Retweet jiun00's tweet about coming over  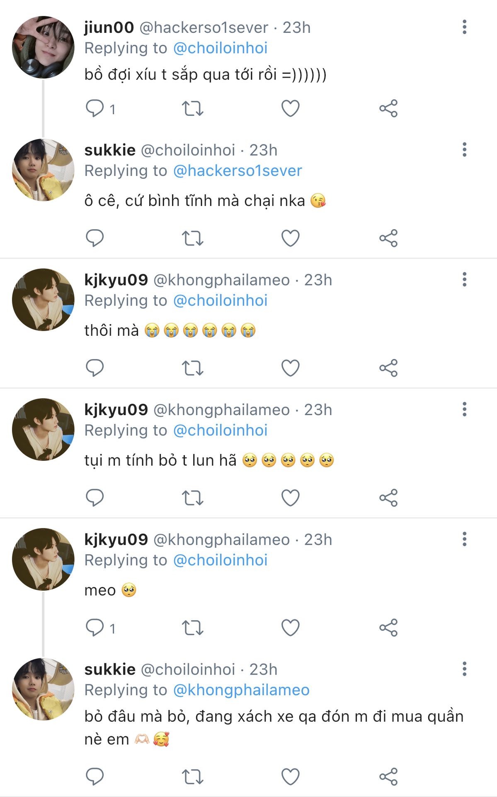point(192,108)
